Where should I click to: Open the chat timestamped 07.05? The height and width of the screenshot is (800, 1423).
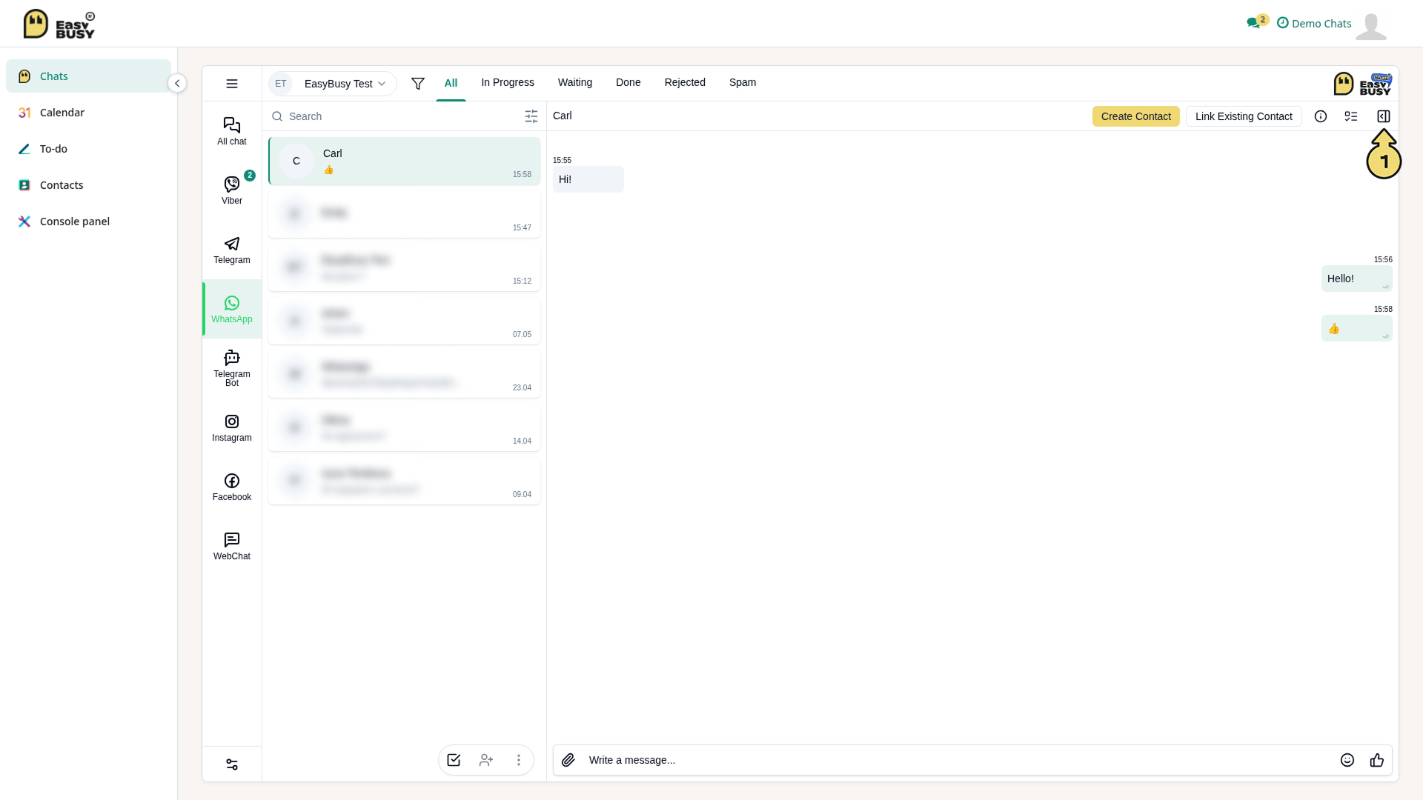[405, 321]
